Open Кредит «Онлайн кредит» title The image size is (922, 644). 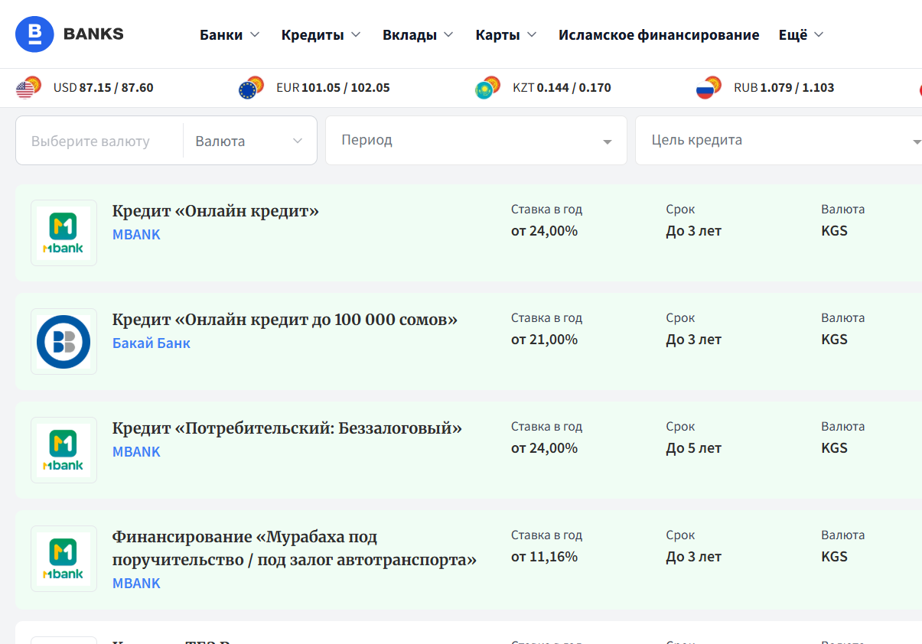pos(215,211)
